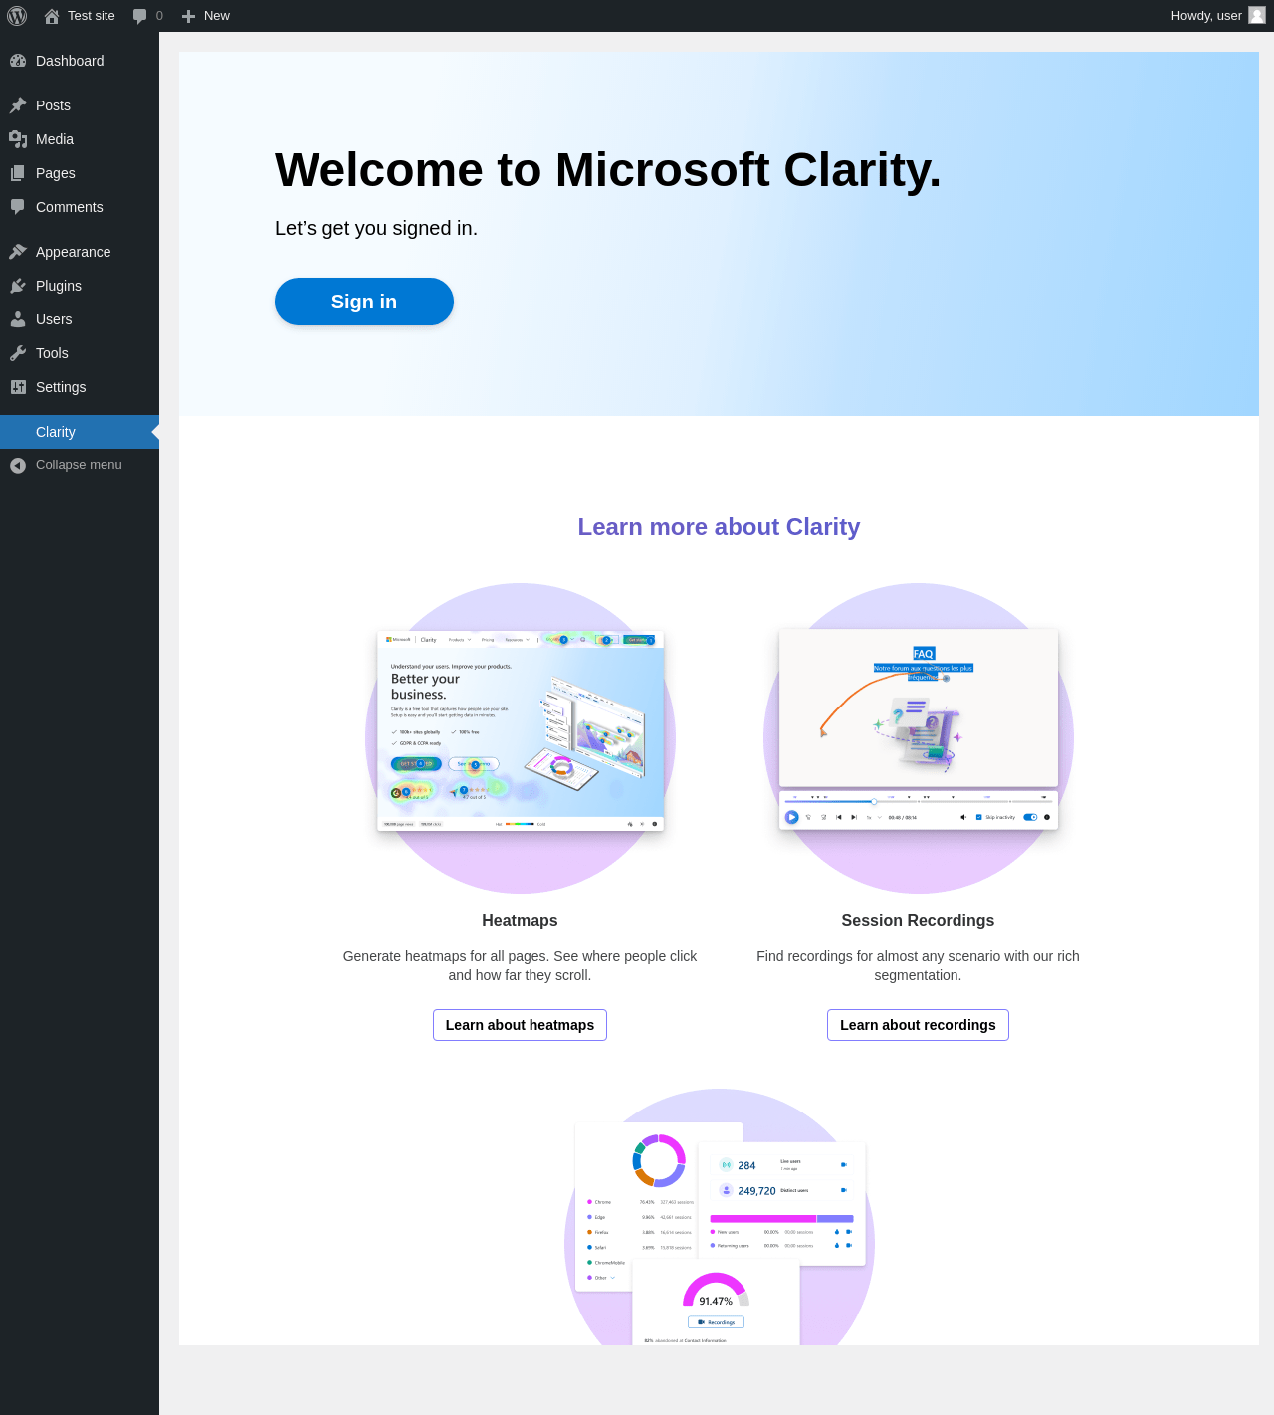
Task: Open the Pages menu
Action: coord(80,173)
